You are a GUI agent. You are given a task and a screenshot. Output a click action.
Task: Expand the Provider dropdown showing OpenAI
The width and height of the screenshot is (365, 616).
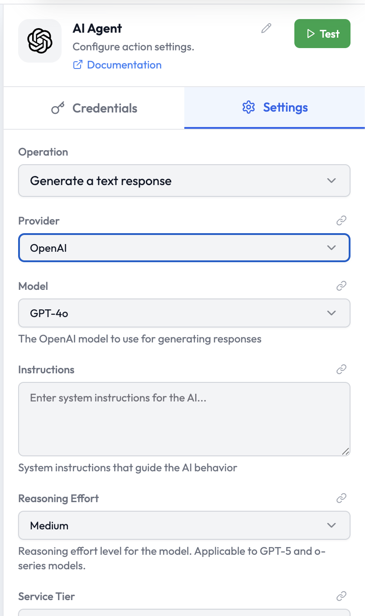(184, 248)
